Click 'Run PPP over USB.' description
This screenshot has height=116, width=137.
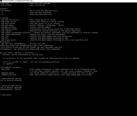click(x=38, y=44)
